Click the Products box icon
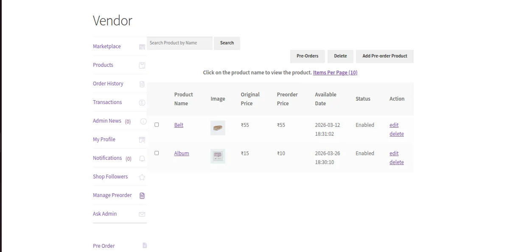The width and height of the screenshot is (510, 252). 142,66
